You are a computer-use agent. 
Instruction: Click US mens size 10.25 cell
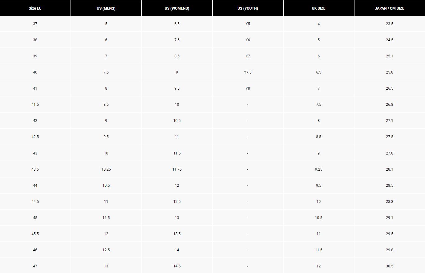pyautogui.click(x=106, y=169)
